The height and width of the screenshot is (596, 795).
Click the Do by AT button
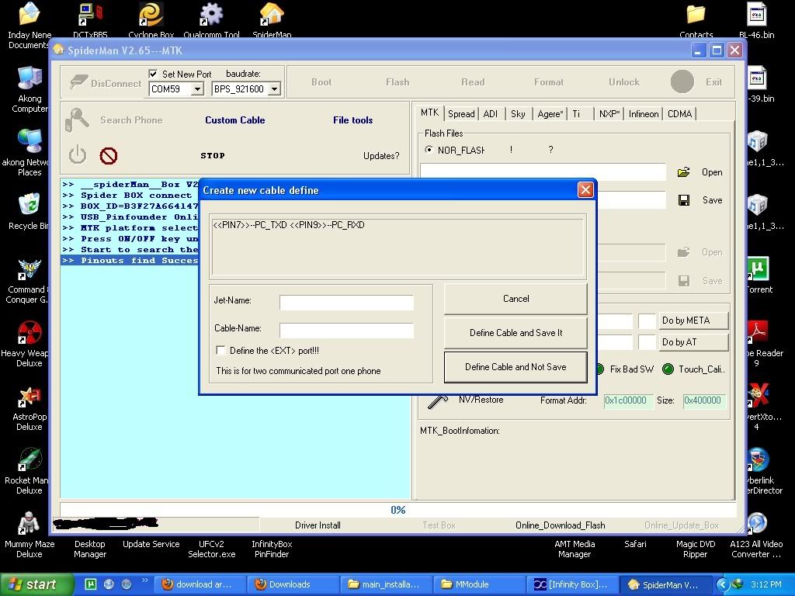point(693,342)
